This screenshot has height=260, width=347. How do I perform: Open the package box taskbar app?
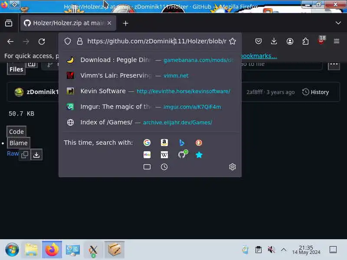(115, 250)
